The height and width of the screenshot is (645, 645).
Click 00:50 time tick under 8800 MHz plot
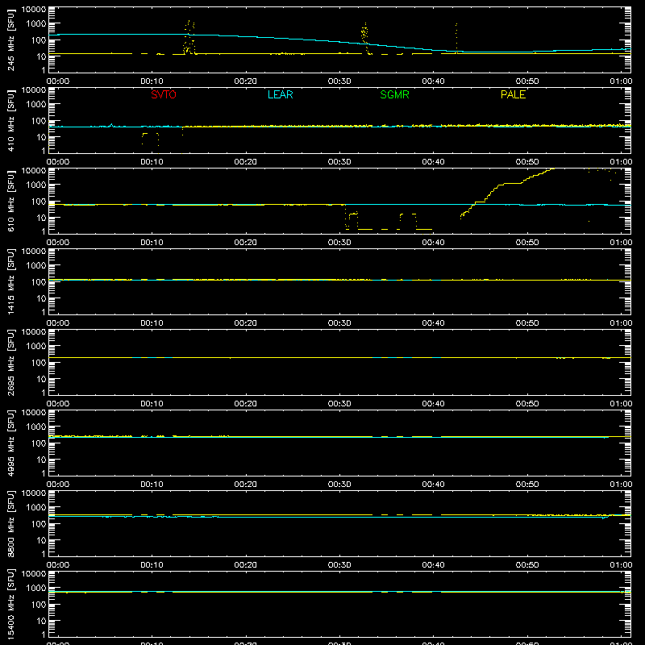(527, 565)
